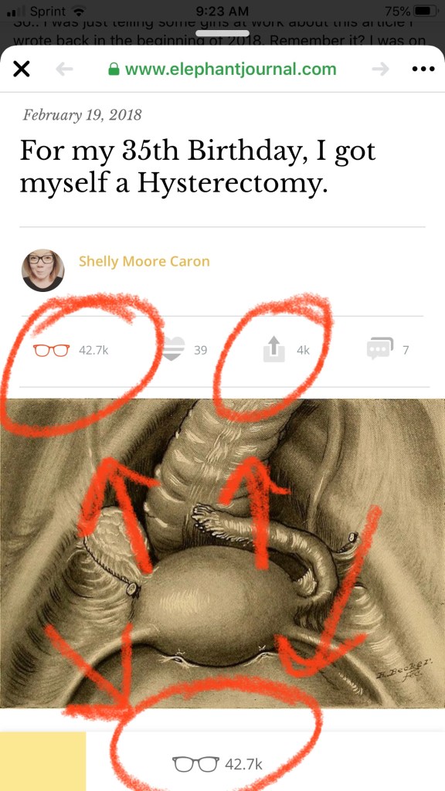445x791 pixels.
Task: Tap the share upload arrow icon
Action: click(x=272, y=349)
